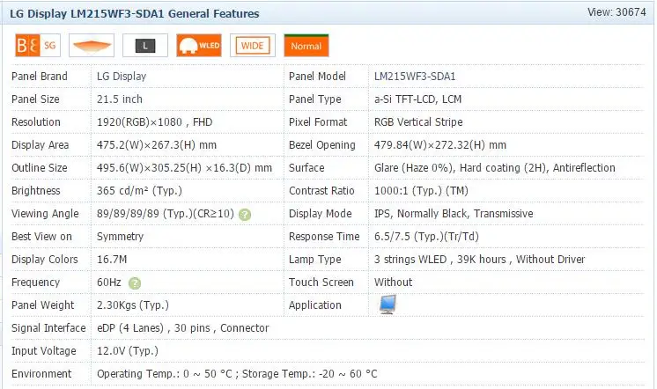This screenshot has width=657, height=389.
Task: Click the 89/89/89/89 viewing angle value
Action: tap(165, 214)
